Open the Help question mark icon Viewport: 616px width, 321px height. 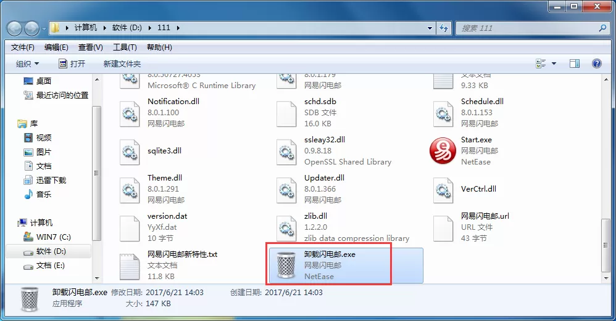[x=596, y=63]
